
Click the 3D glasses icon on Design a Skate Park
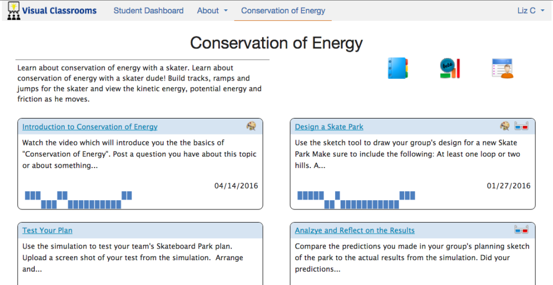[521, 126]
